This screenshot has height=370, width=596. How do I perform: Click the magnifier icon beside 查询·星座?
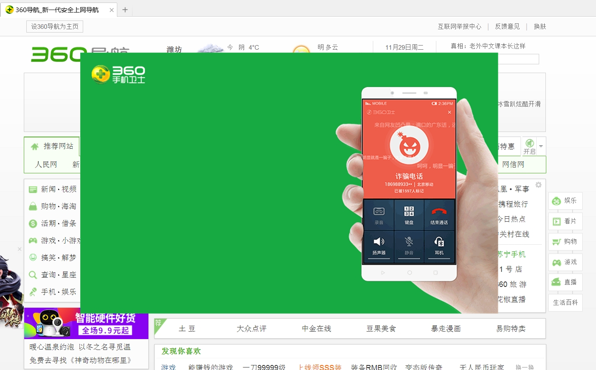point(33,275)
